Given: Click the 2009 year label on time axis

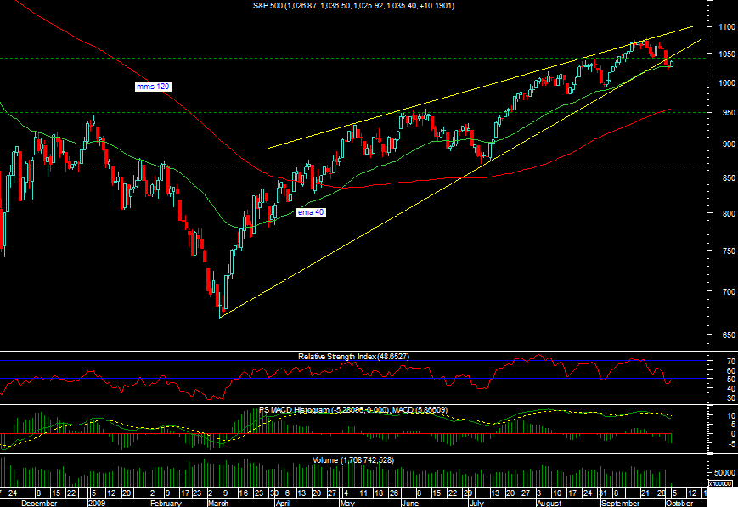Looking at the screenshot, I should pyautogui.click(x=98, y=503).
